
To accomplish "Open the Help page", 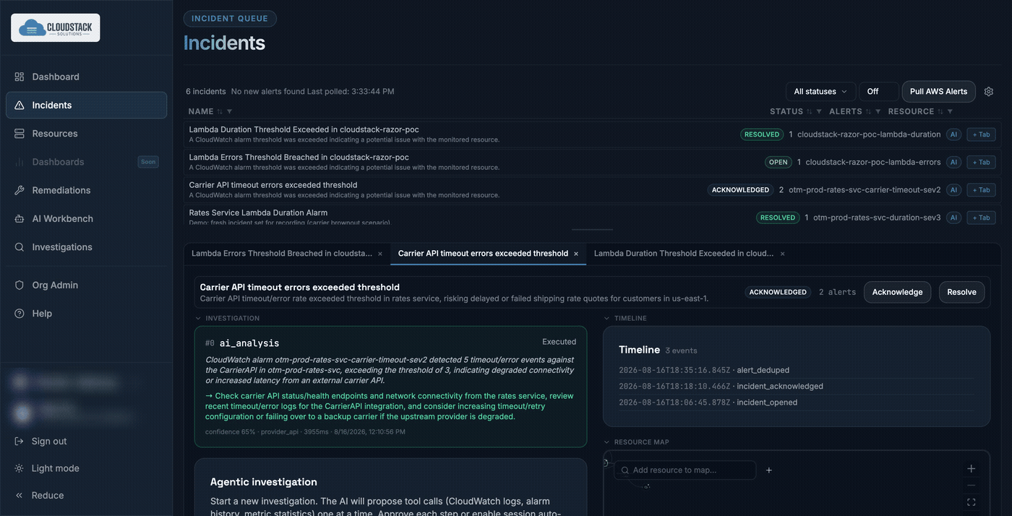I will [x=86, y=314].
